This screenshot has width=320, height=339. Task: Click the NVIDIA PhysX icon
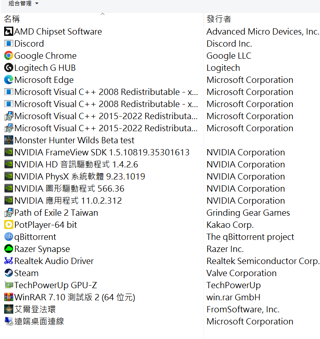coord(9,177)
